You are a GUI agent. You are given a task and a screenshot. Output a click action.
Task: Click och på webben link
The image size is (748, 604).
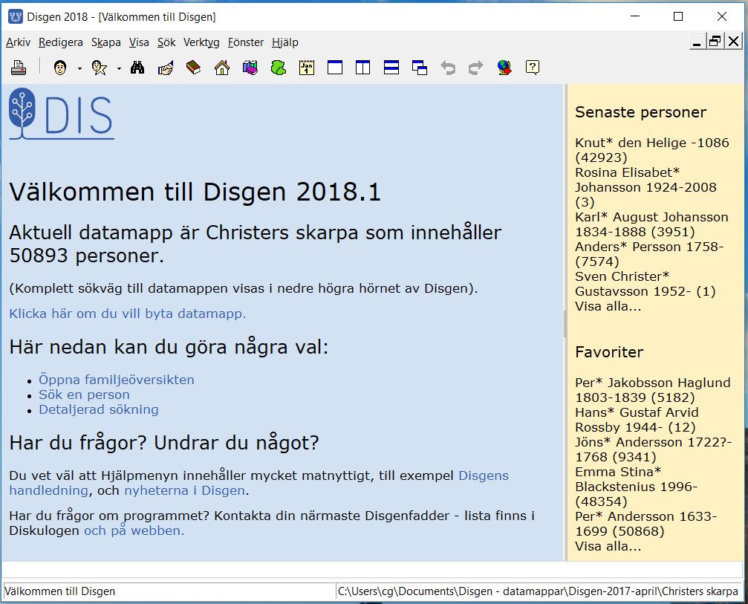134,530
